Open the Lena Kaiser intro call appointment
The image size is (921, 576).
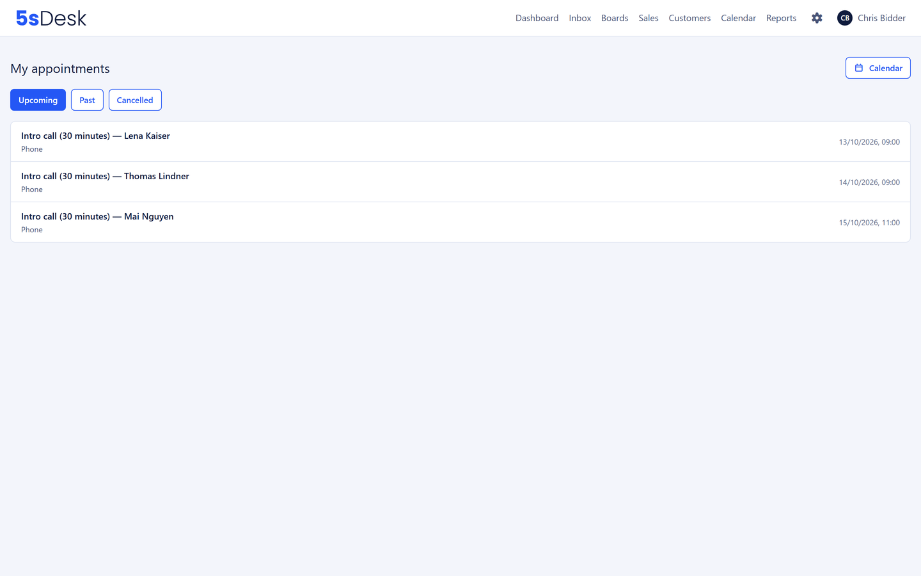(460, 141)
